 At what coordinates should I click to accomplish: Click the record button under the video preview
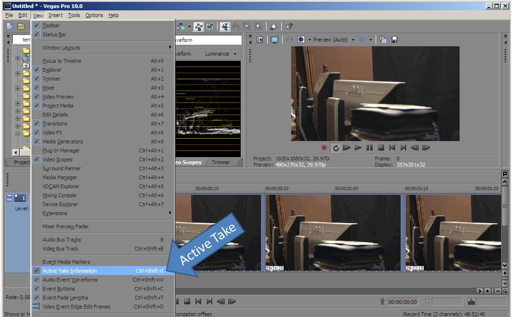coord(324,148)
